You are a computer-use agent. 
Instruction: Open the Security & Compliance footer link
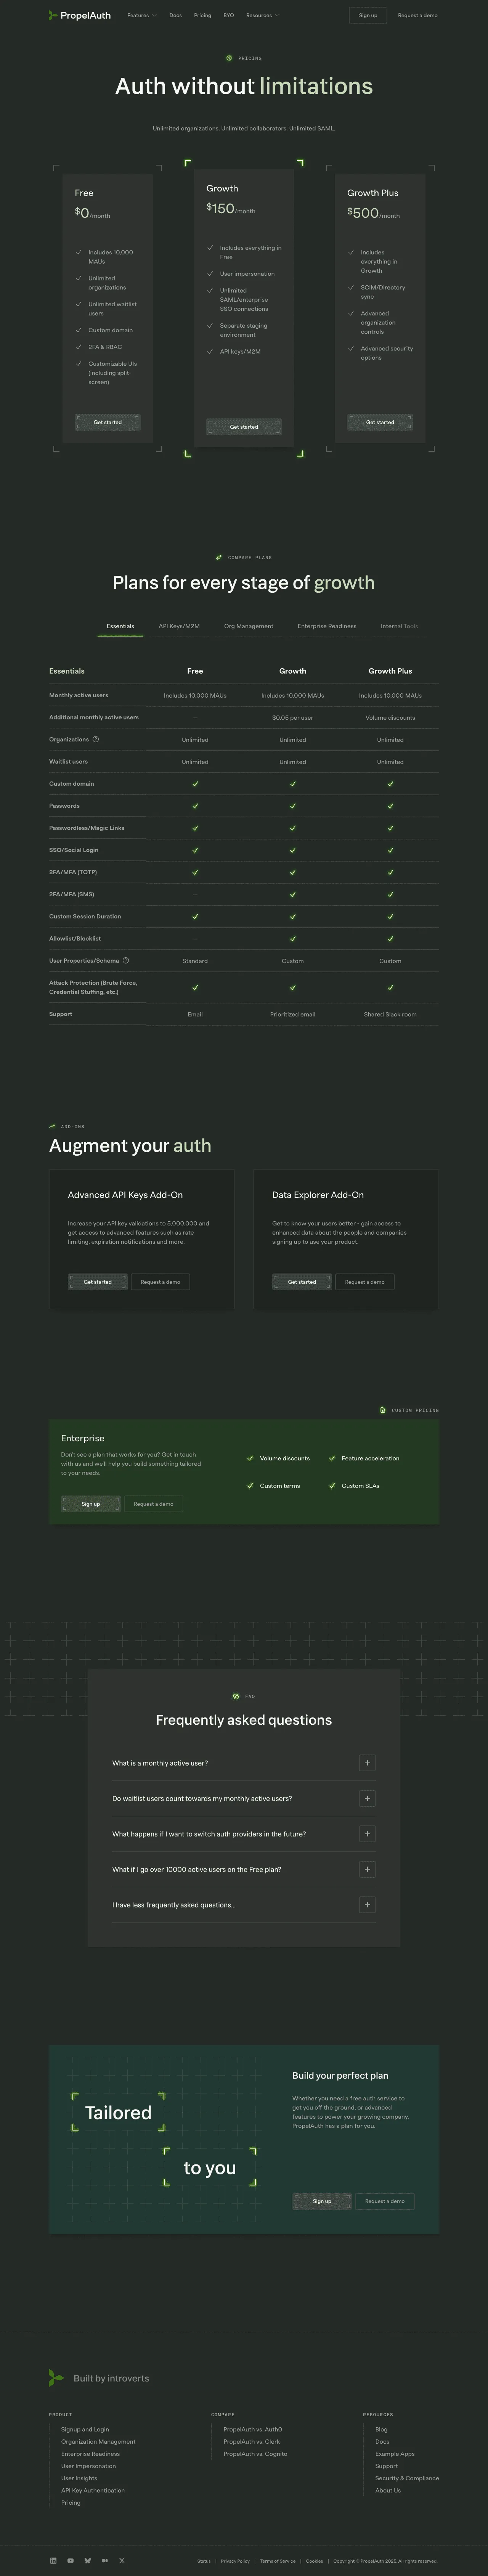407,2478
